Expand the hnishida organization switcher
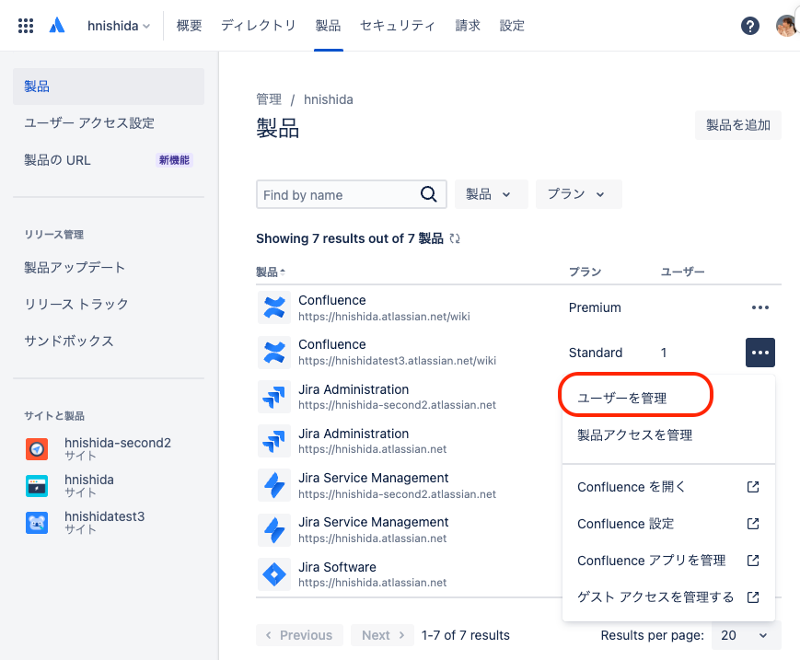The height and width of the screenshot is (660, 800). pyautogui.click(x=119, y=26)
